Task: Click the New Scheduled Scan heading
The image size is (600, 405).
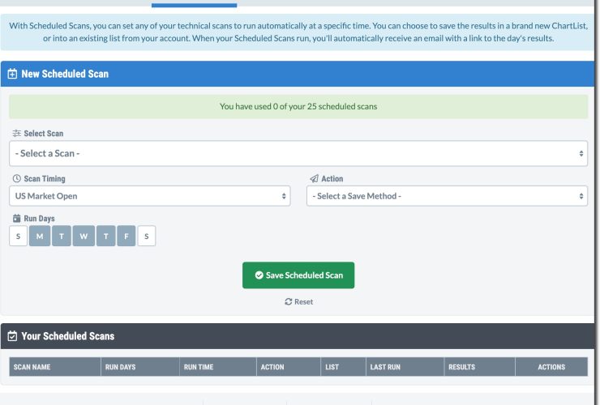Action: 65,74
